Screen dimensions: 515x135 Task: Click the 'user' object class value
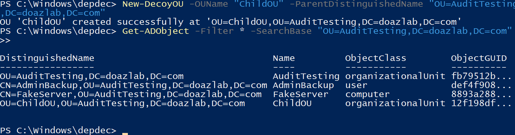tap(356, 85)
